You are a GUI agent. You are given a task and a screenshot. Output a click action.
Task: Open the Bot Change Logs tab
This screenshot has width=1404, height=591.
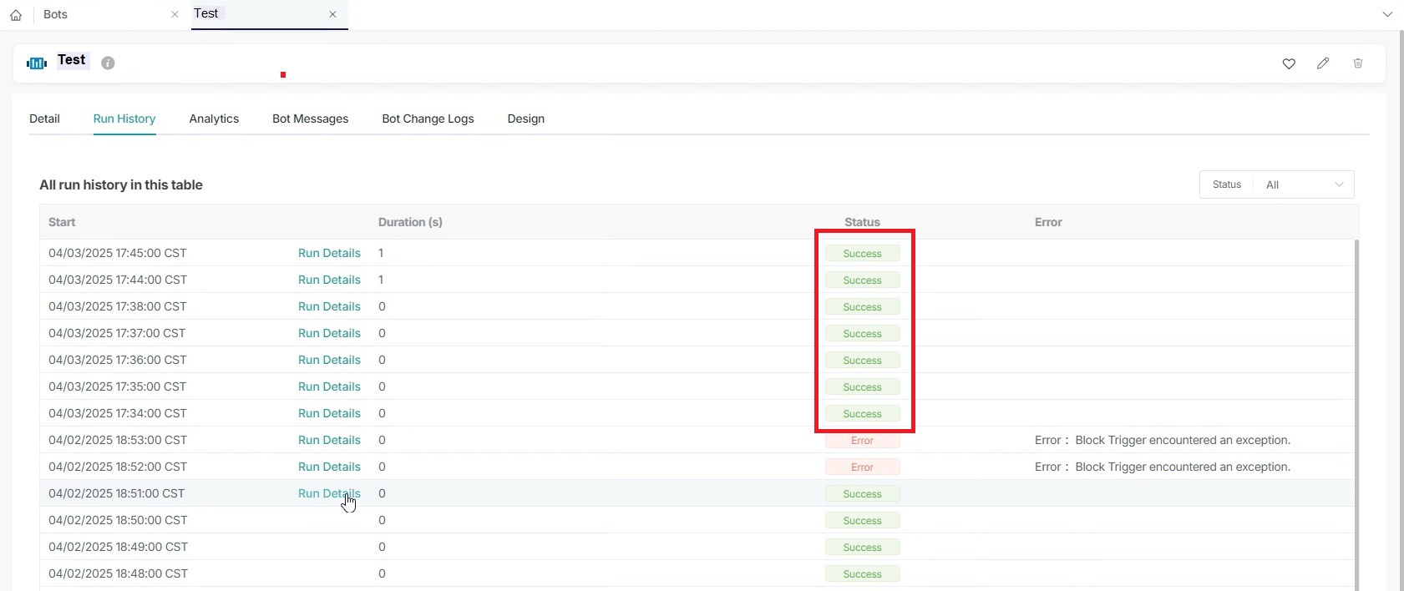428,119
